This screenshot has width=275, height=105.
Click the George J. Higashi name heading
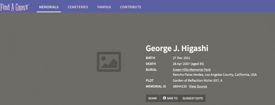click(177, 49)
